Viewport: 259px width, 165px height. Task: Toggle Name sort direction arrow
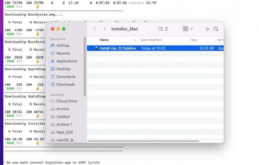(x=135, y=40)
